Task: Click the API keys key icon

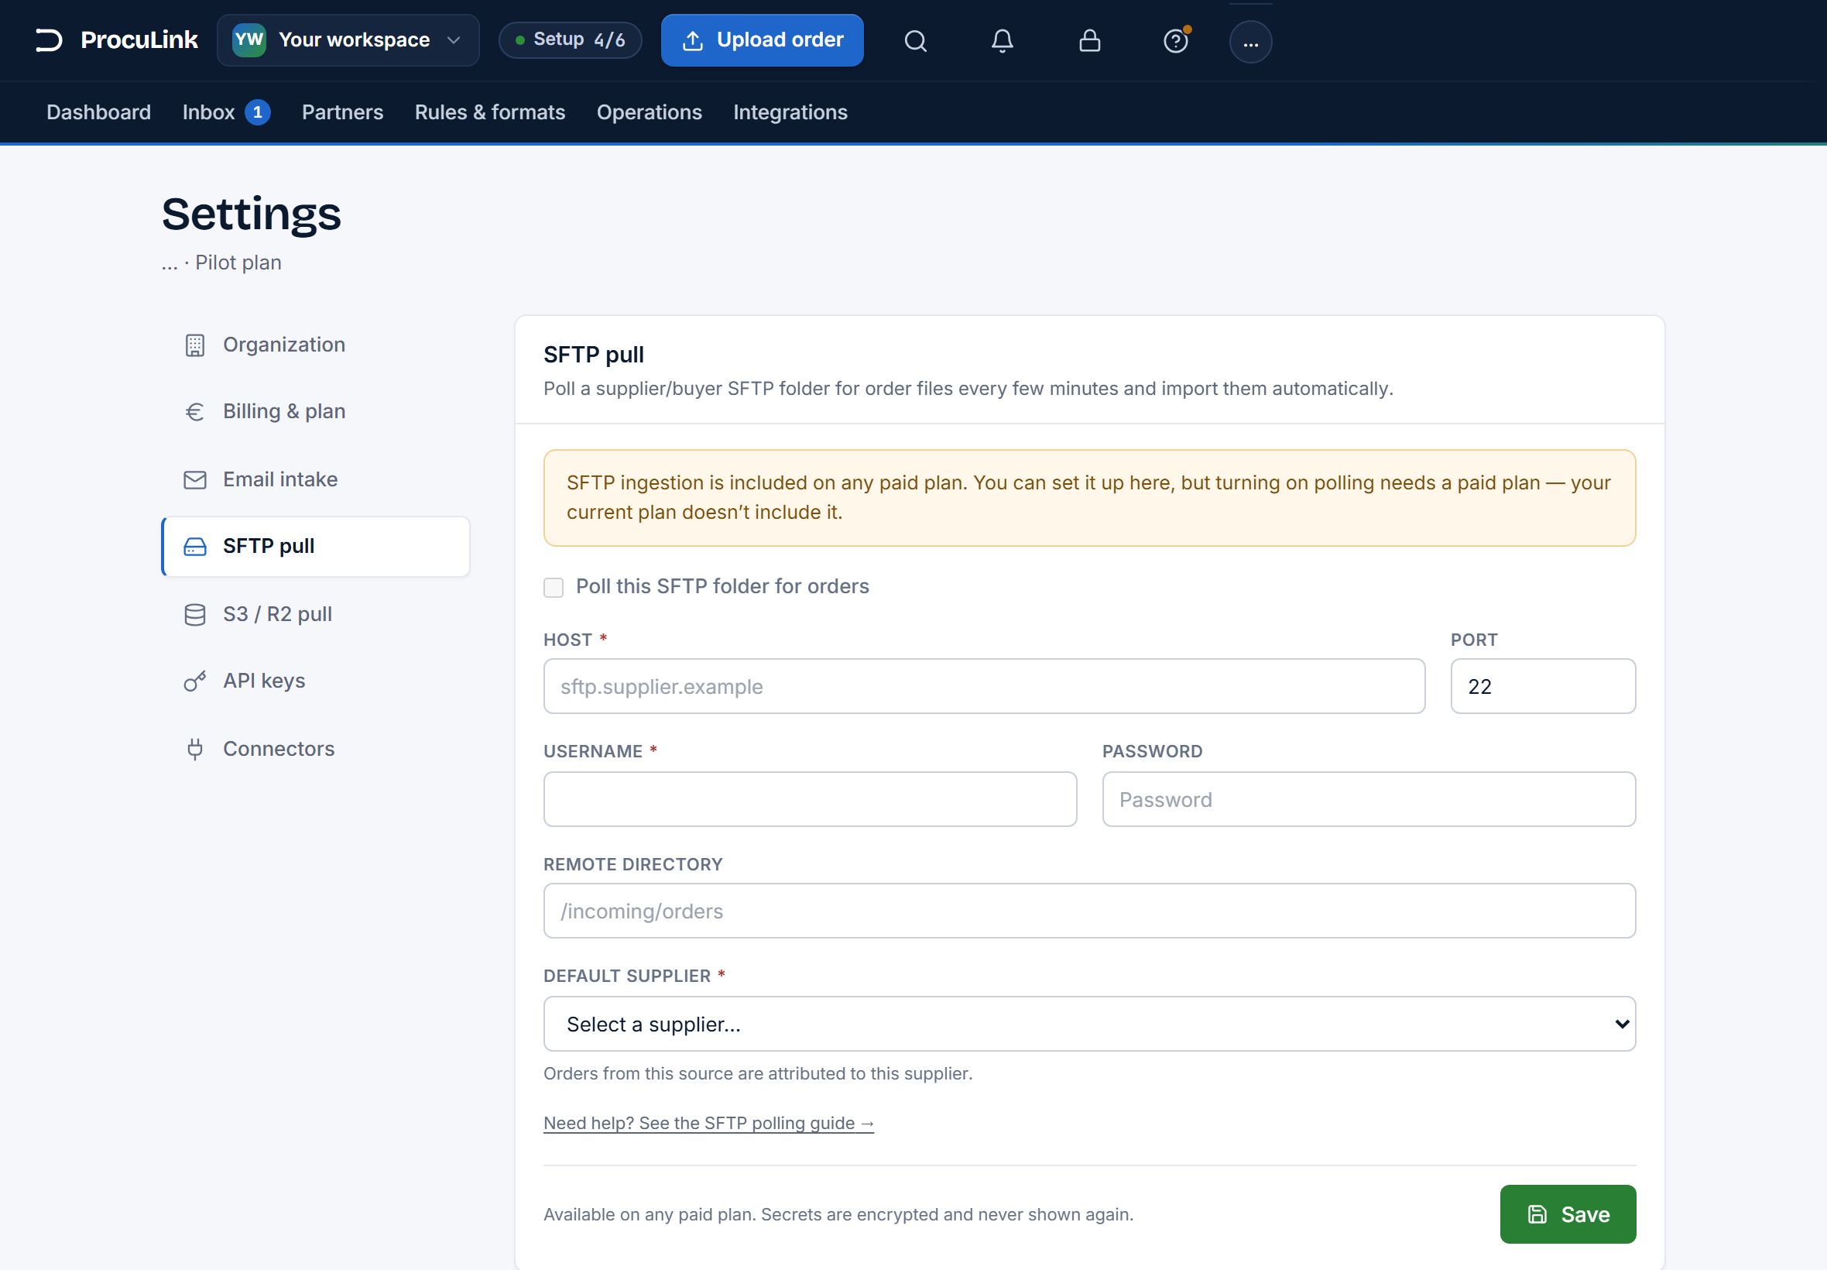Action: point(195,681)
